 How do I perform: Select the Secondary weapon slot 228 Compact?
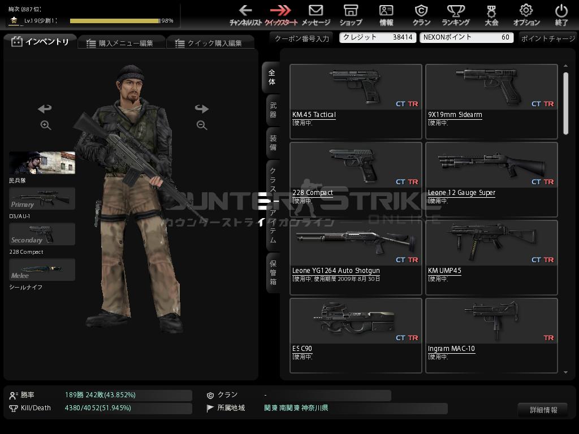pos(42,234)
